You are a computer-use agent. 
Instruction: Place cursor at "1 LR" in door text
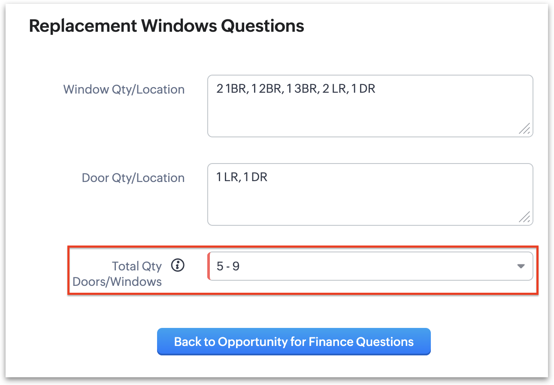(227, 177)
